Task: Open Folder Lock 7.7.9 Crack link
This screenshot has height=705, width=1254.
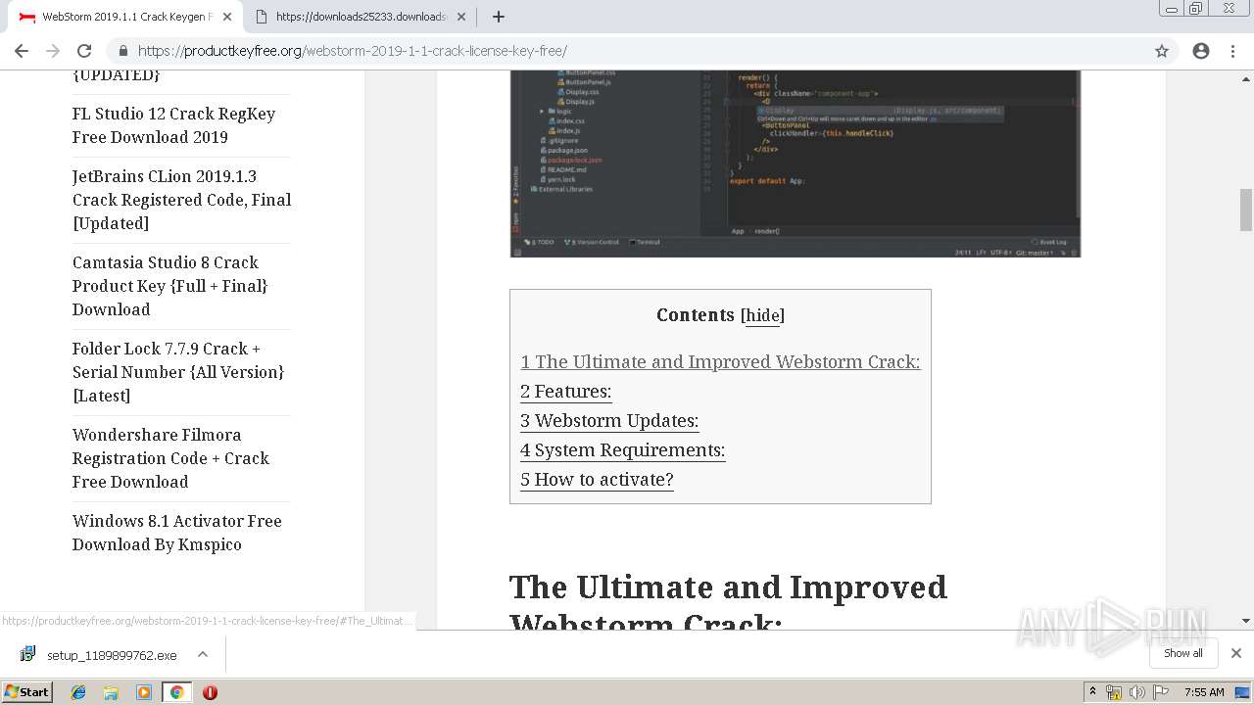Action: (x=178, y=372)
